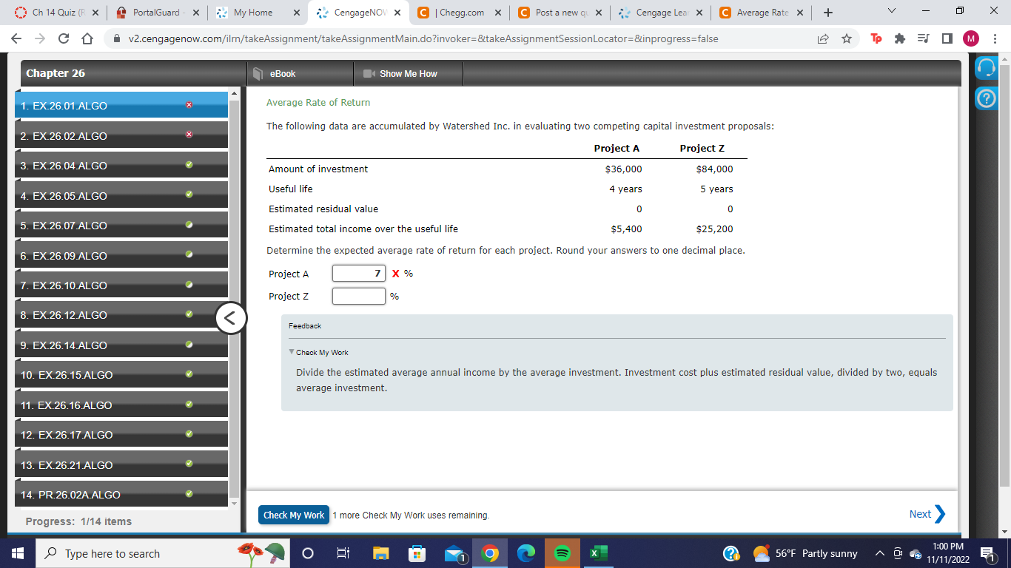Click the browser address bar URL
This screenshot has width=1011, height=568.
pyautogui.click(x=423, y=38)
